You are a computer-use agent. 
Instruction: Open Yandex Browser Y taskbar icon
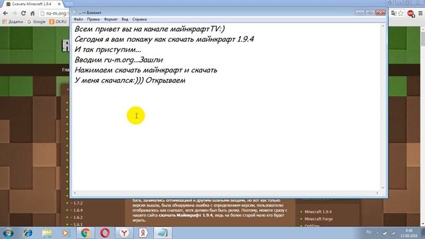coord(124,233)
